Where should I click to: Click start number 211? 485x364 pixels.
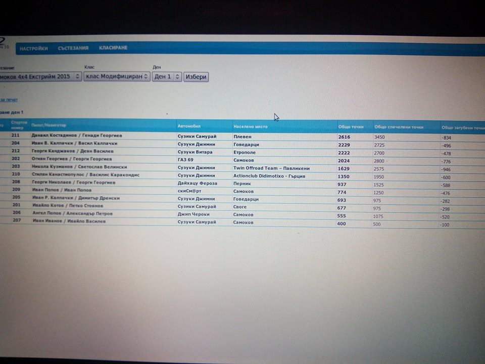click(x=16, y=135)
